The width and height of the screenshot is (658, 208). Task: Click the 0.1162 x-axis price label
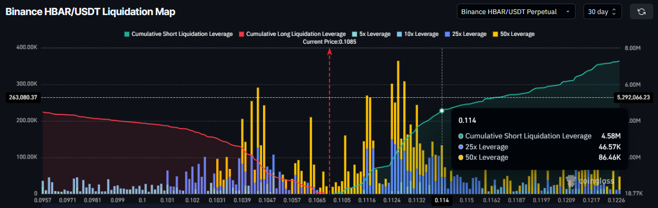491,200
